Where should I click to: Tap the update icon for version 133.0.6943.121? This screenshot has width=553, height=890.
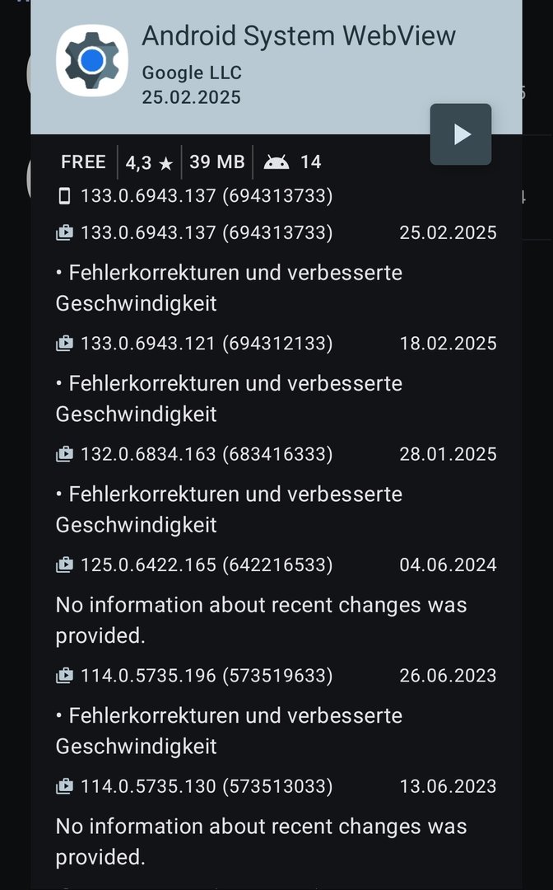pyautogui.click(x=64, y=344)
